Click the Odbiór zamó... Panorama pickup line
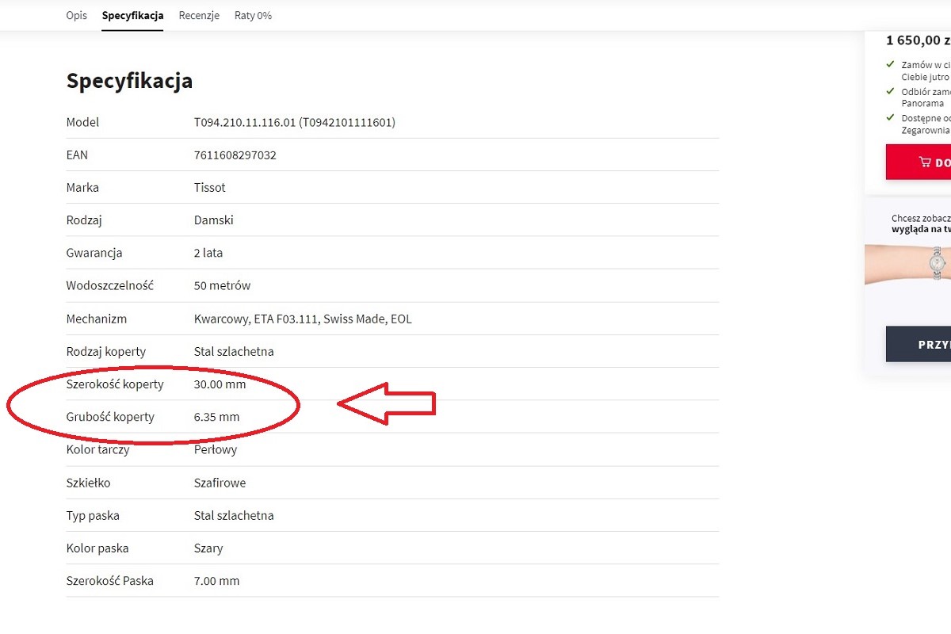 (926, 97)
